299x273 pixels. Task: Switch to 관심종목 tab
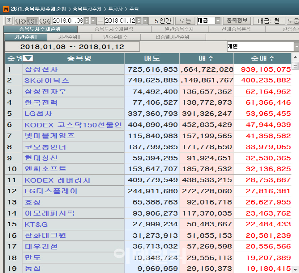(x=282, y=29)
